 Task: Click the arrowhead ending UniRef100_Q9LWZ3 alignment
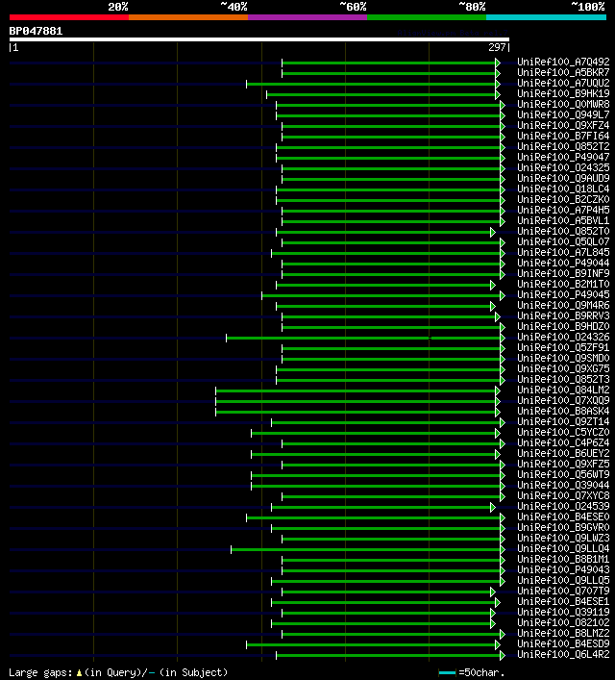click(503, 539)
